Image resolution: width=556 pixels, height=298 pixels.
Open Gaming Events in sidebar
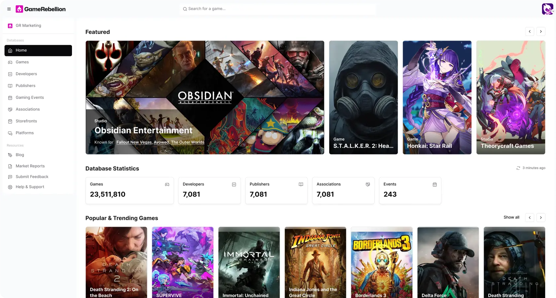pos(30,98)
